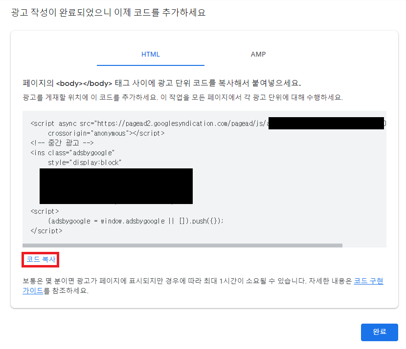Click the 중간 광고 comment line
Screen dimensions: 406x349
[62, 143]
